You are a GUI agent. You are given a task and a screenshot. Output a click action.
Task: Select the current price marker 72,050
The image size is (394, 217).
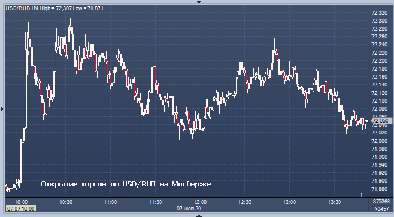tap(382, 121)
